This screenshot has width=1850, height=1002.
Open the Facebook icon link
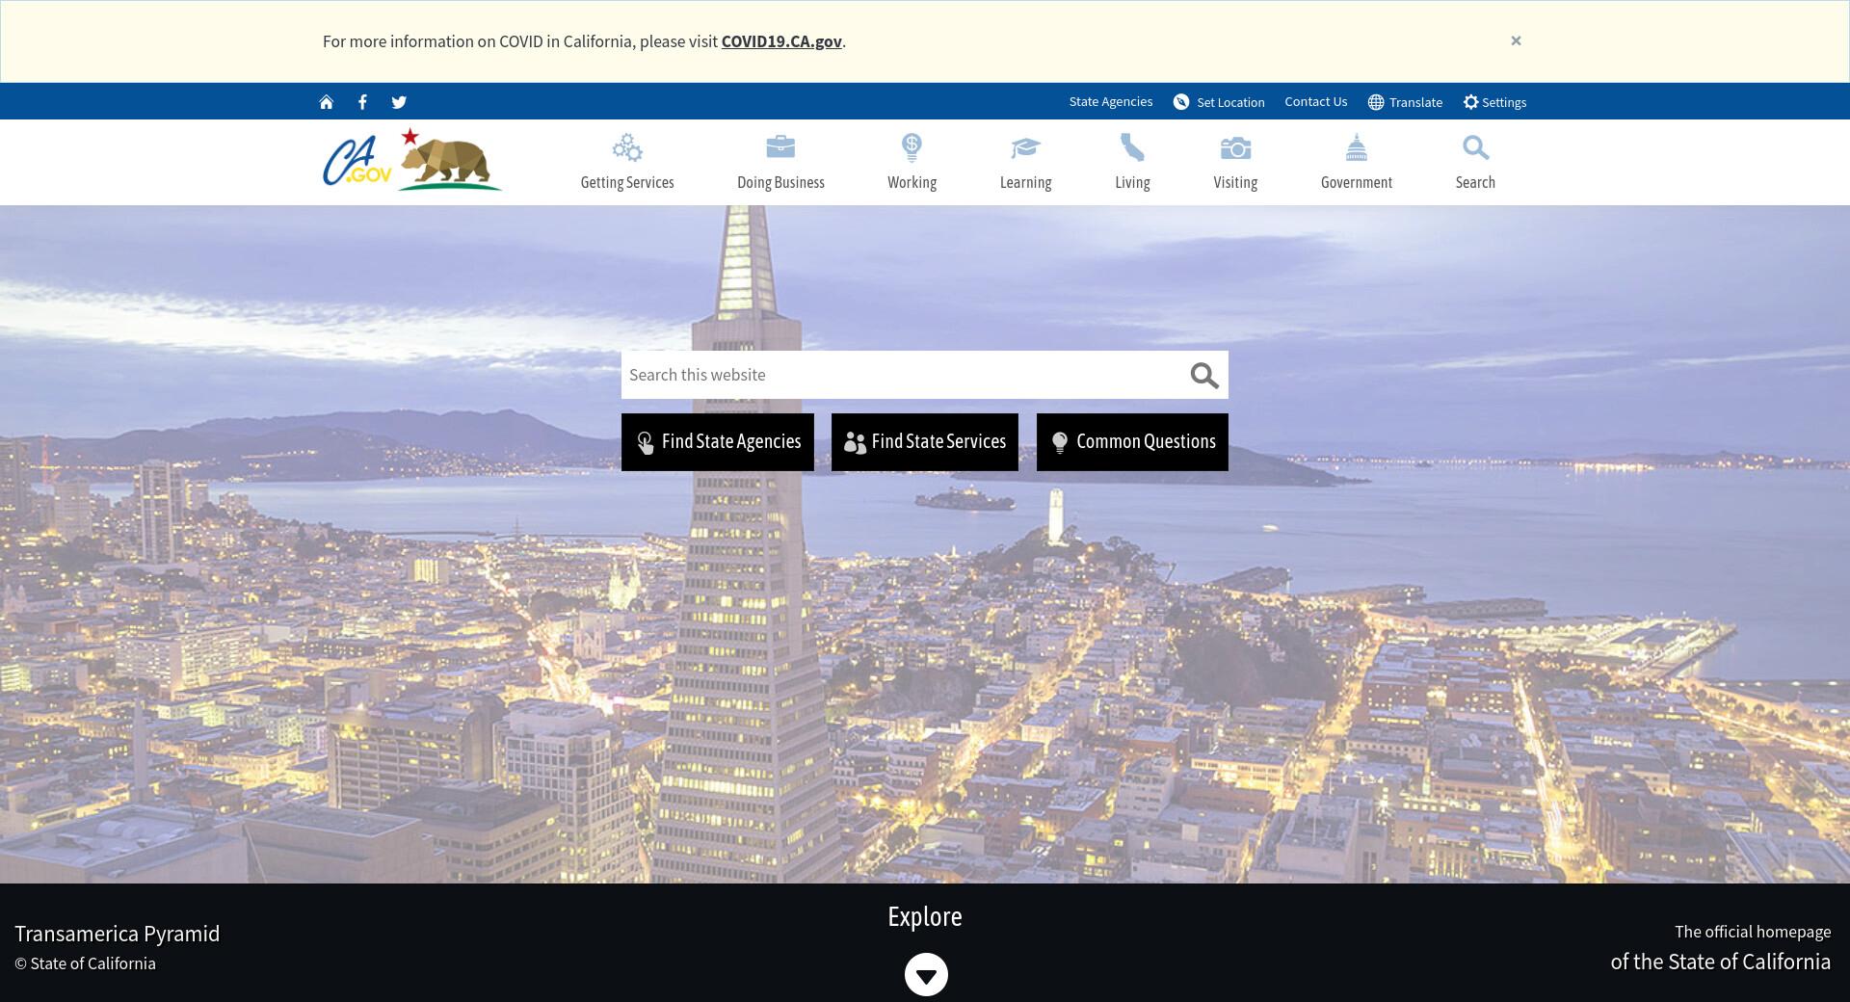(x=362, y=102)
